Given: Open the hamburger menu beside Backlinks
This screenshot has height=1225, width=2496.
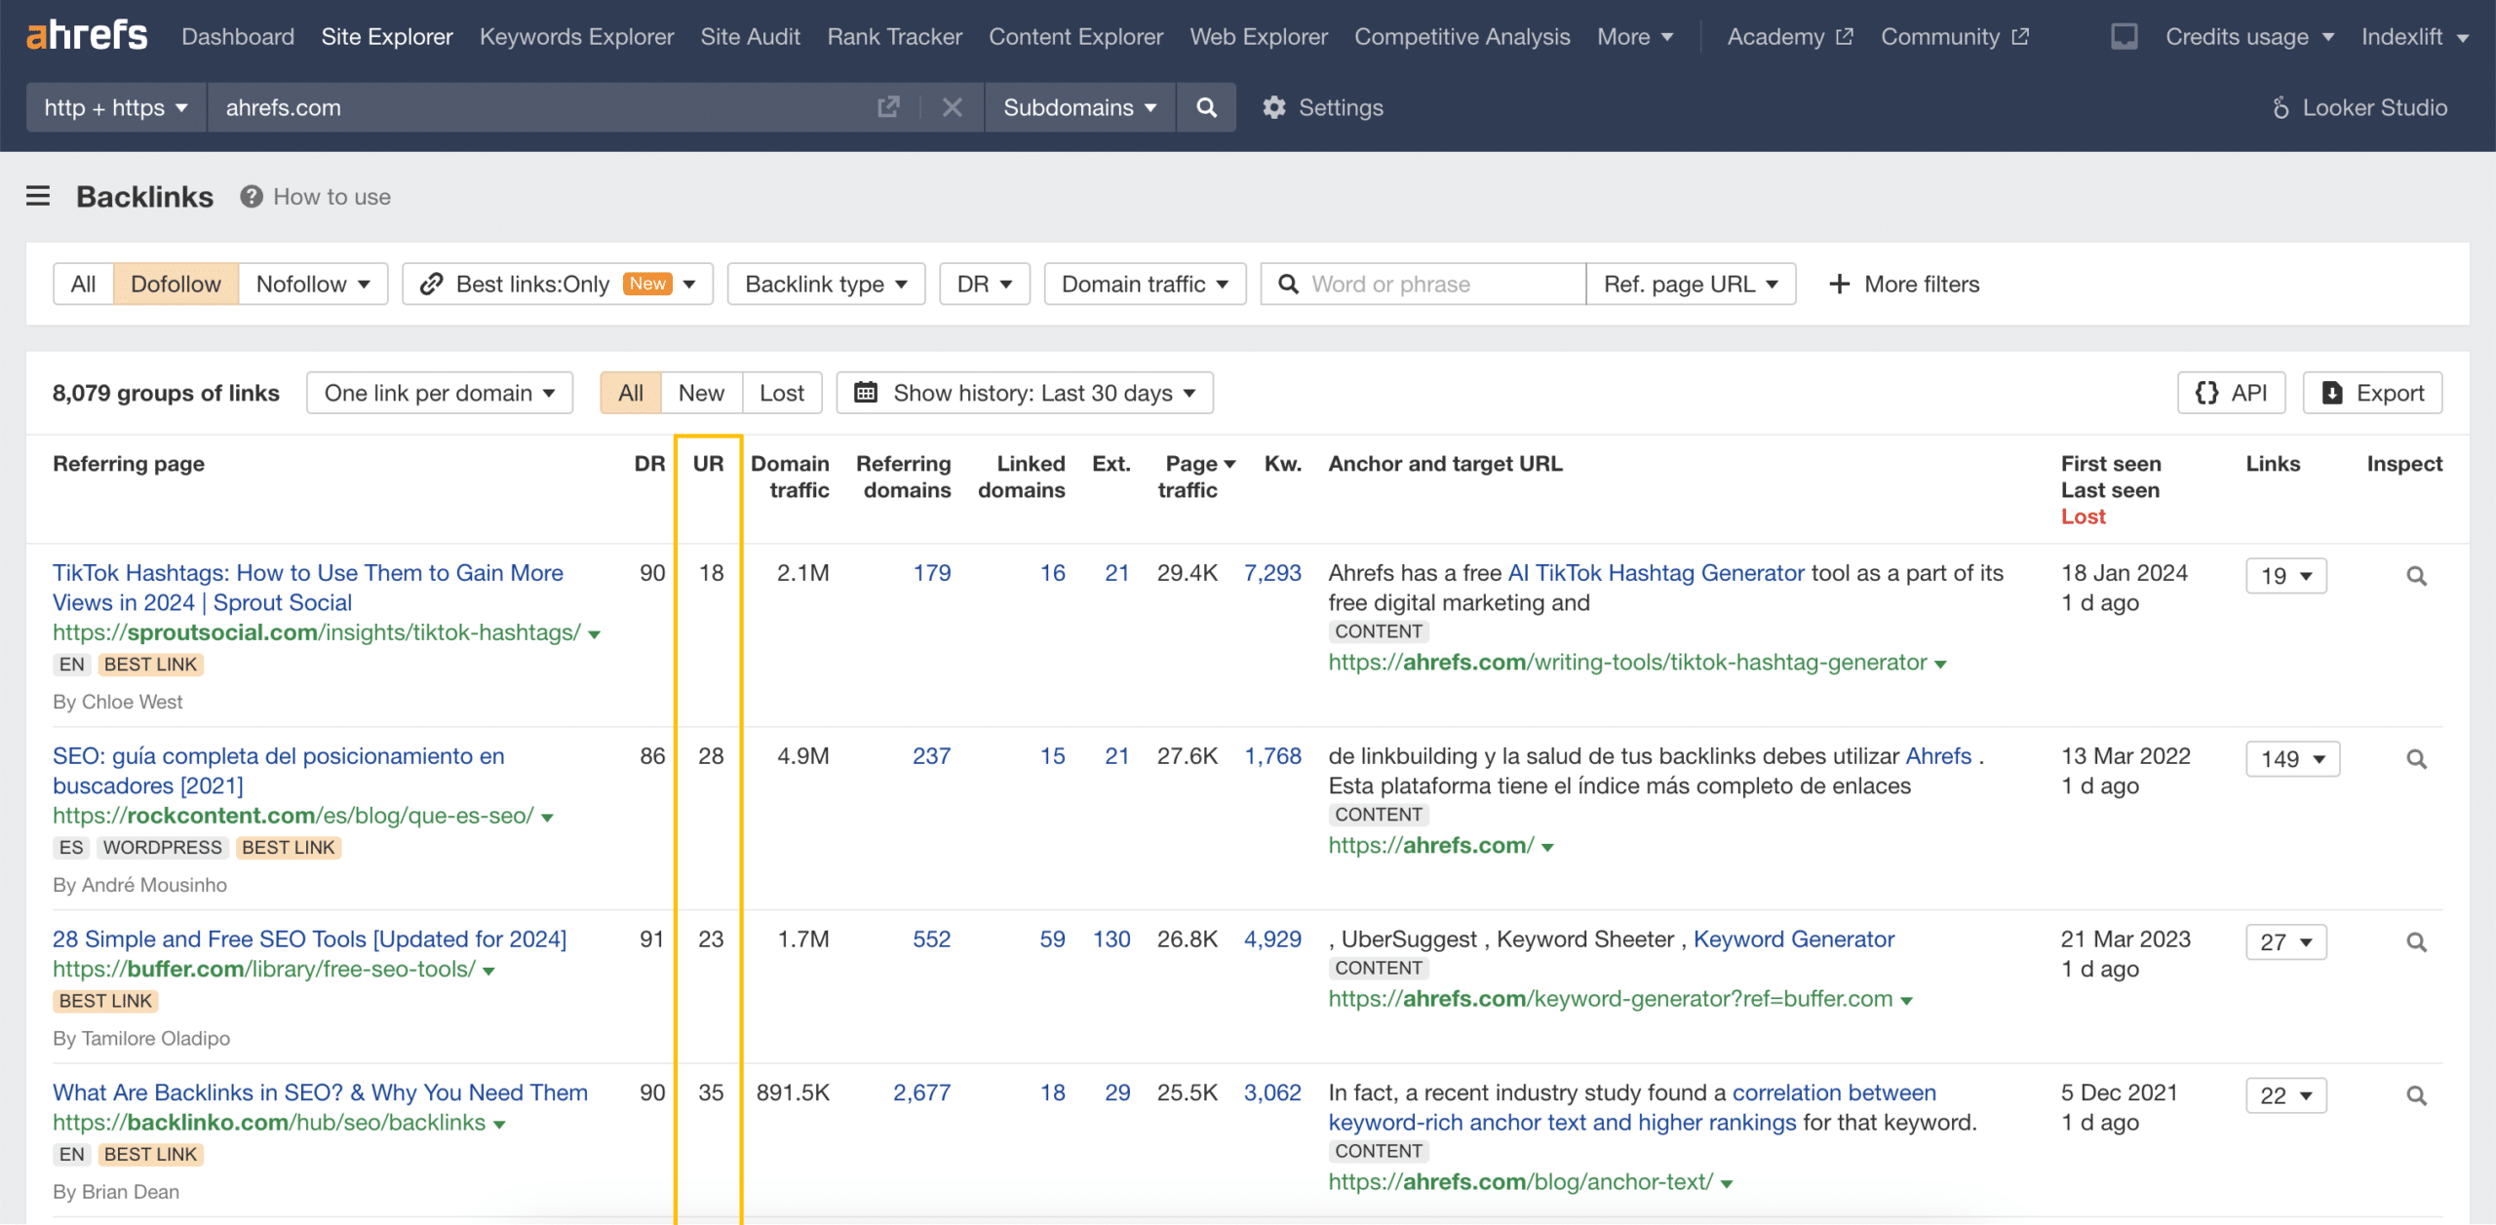Looking at the screenshot, I should click(x=38, y=197).
